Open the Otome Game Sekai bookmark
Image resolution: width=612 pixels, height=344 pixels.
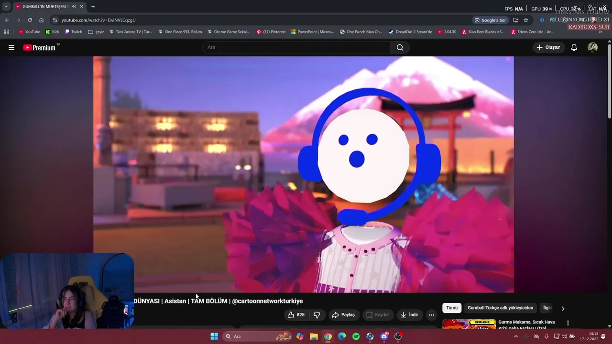pyautogui.click(x=229, y=32)
